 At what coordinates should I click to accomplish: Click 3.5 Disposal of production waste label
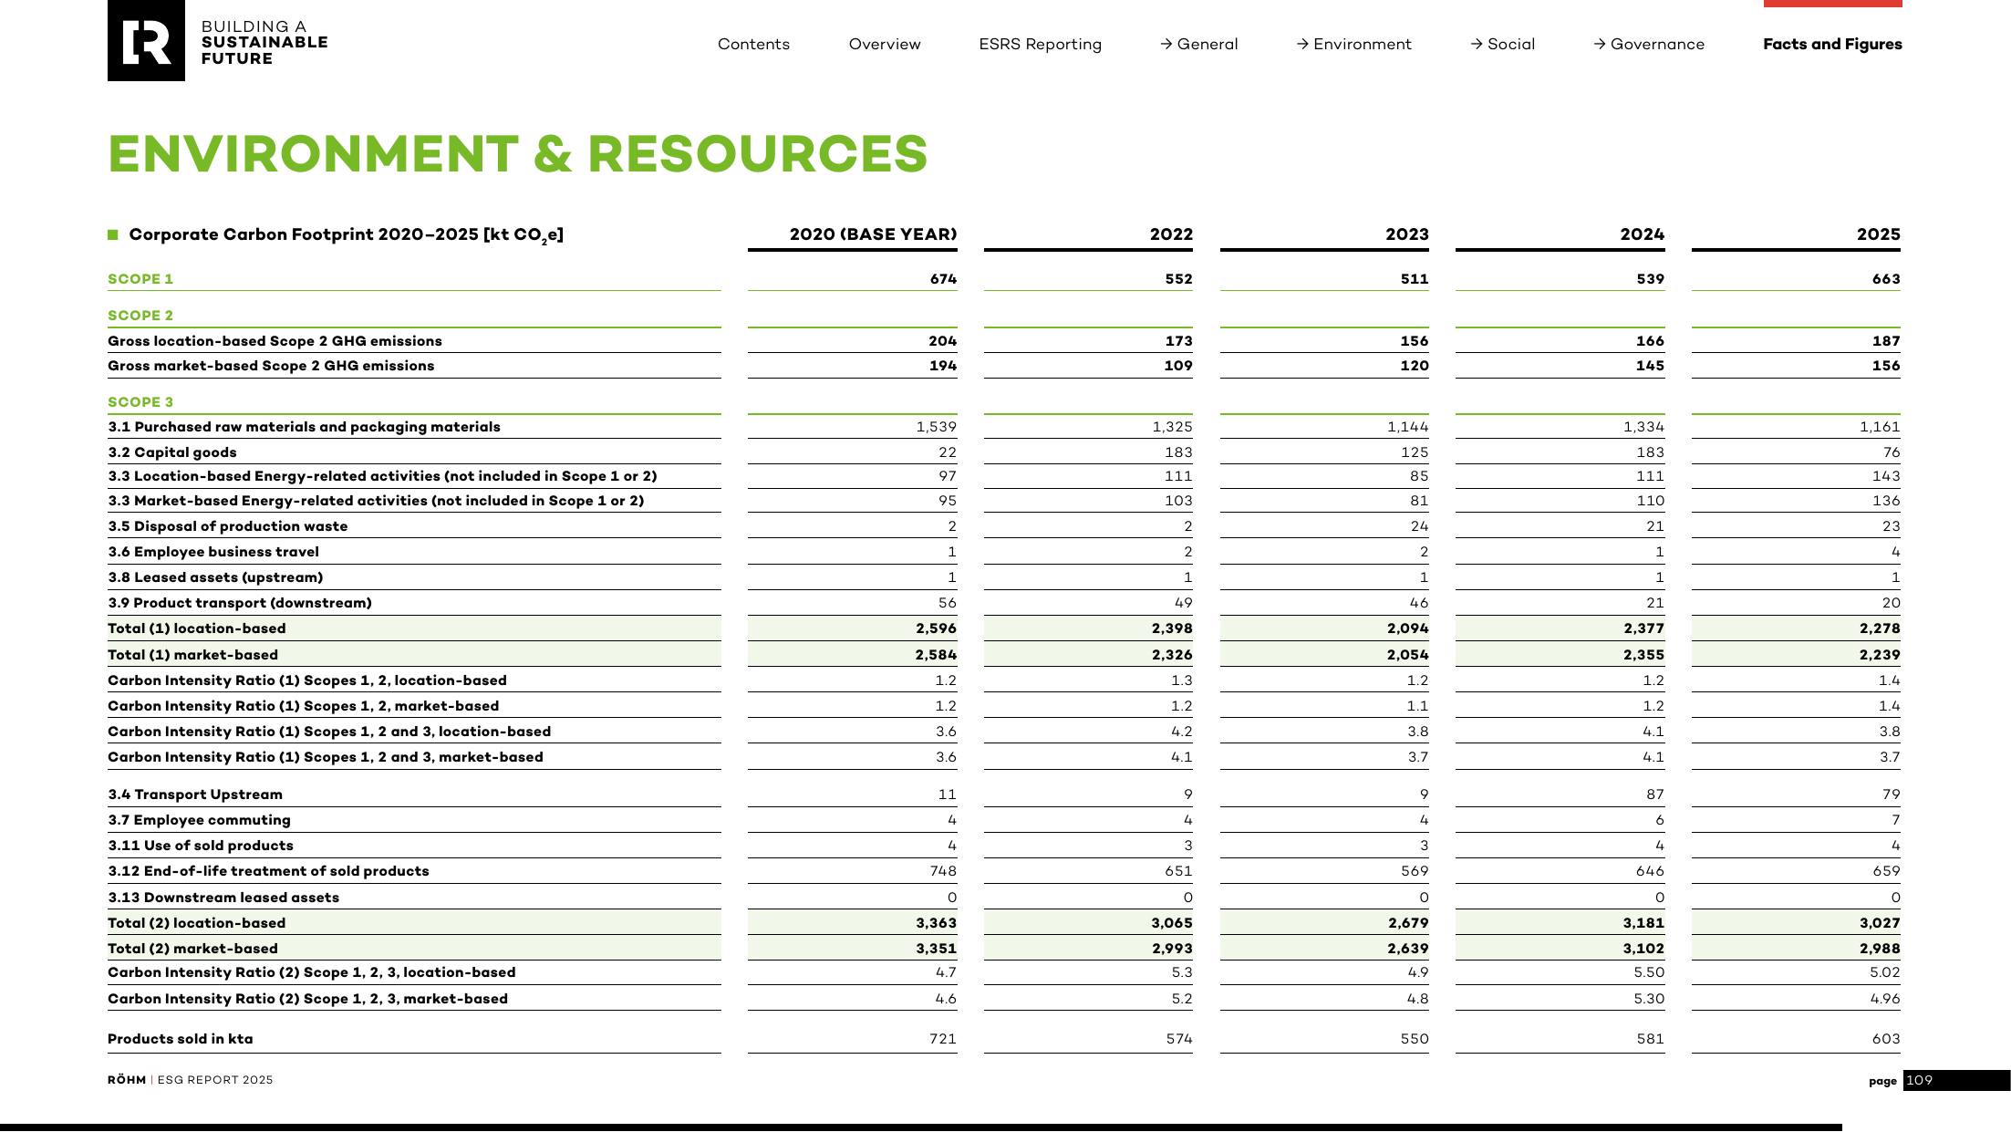[x=228, y=526]
